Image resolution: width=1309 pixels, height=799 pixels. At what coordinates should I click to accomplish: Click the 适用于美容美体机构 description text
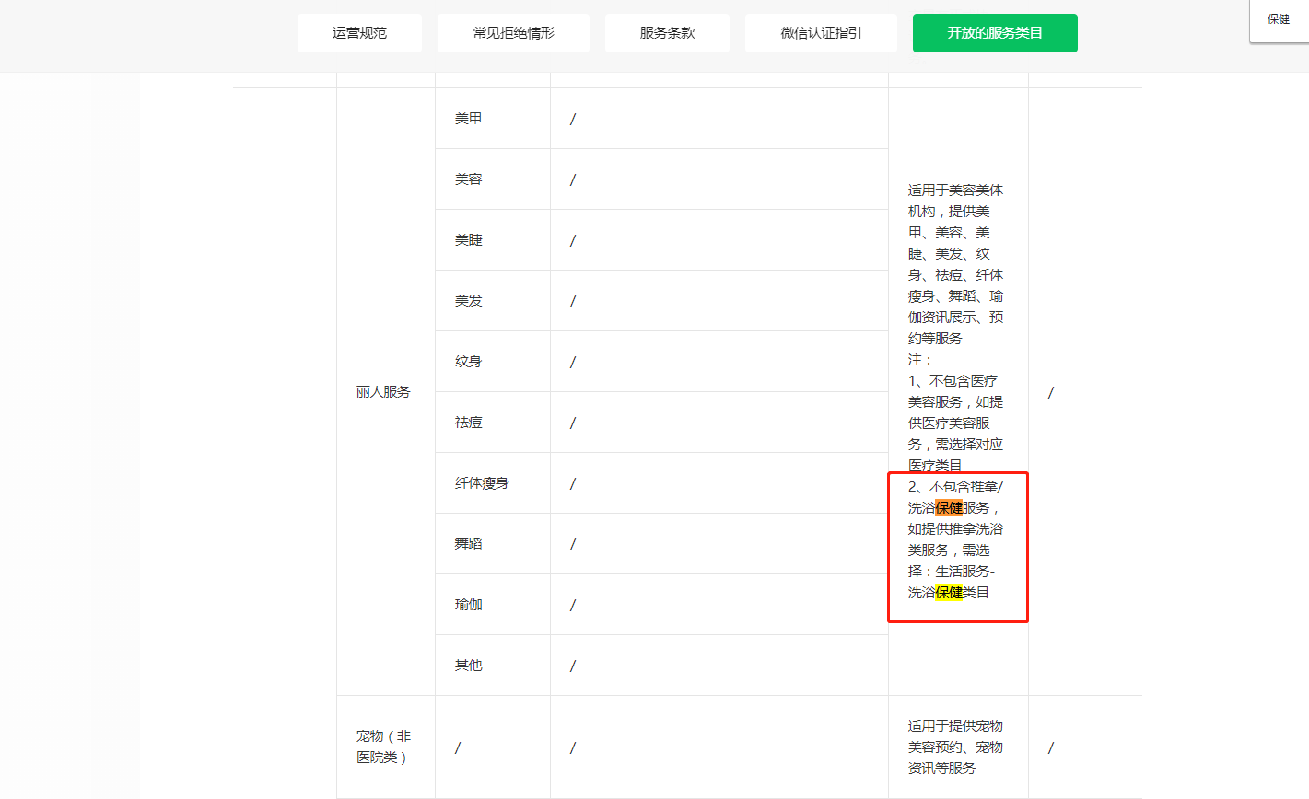point(955,264)
